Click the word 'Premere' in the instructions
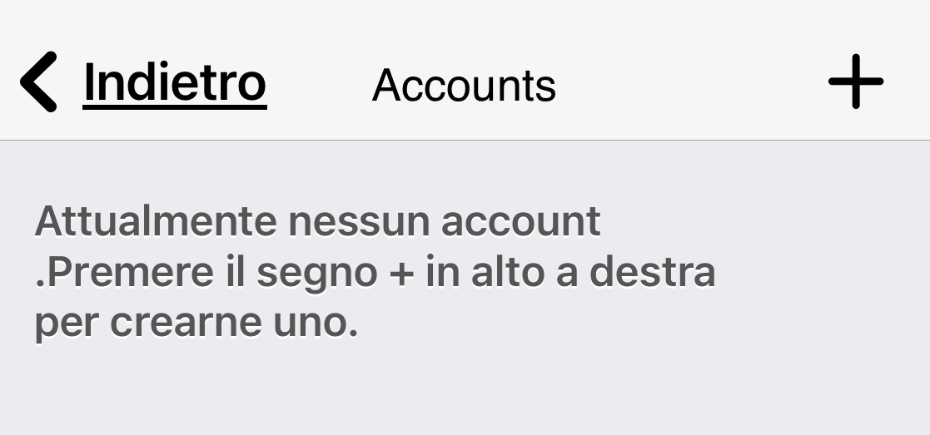Screen dimensions: 930x435 pos(125,272)
